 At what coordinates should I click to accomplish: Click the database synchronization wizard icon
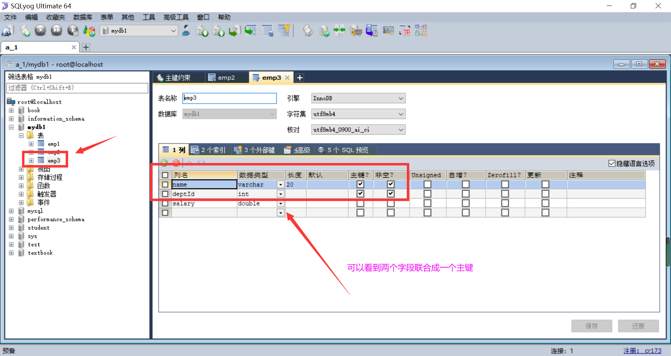coord(324,31)
